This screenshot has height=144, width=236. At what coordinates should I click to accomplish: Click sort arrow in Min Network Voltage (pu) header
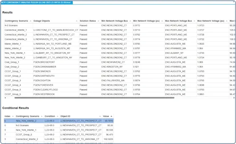[x=161, y=21]
